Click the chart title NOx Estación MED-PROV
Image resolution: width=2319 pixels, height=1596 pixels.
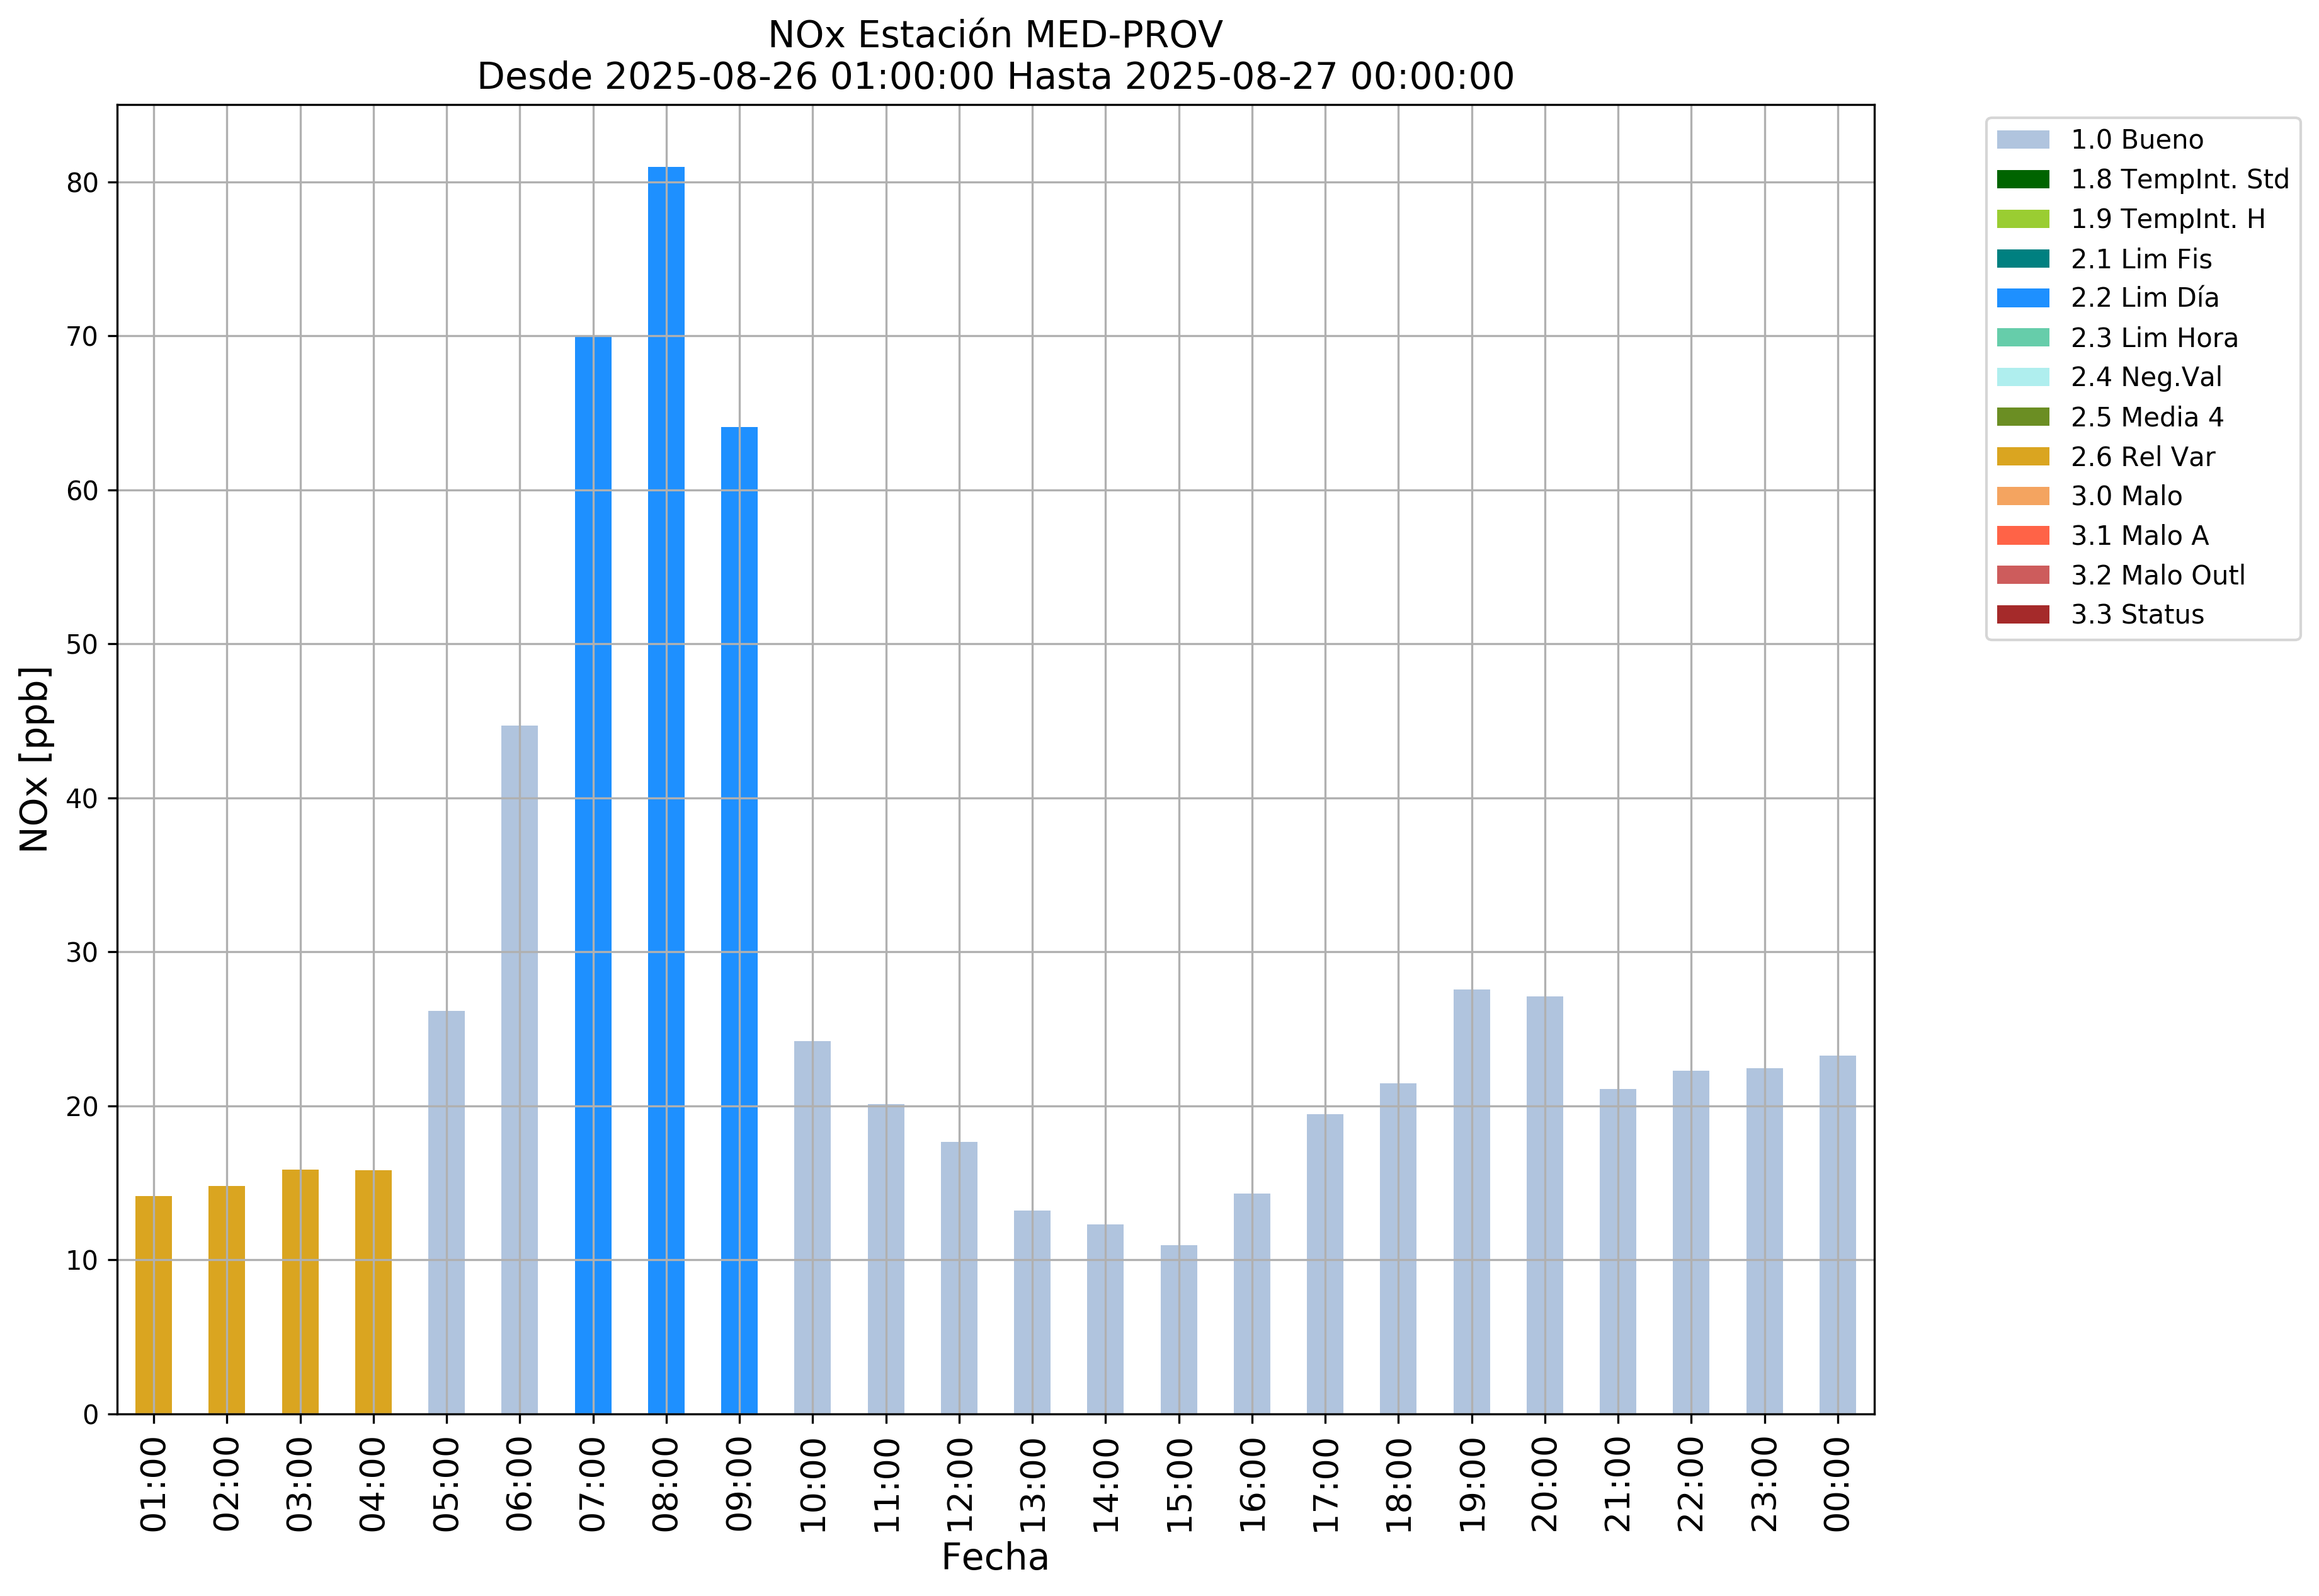click(x=994, y=35)
